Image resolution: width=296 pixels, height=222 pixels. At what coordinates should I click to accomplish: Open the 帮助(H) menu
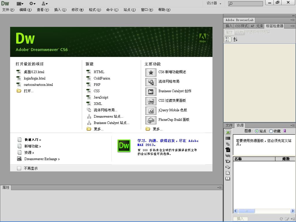[x=164, y=10]
